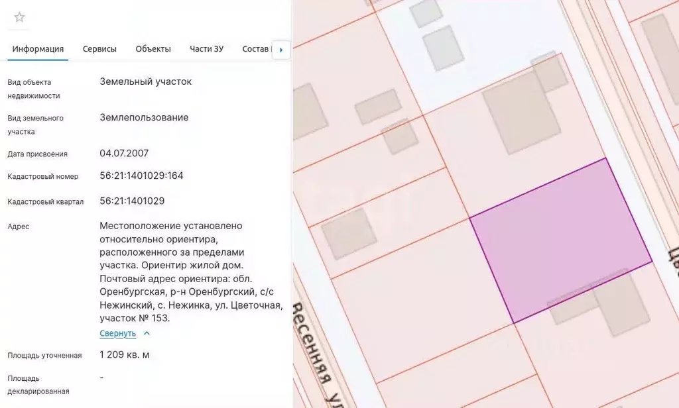
Task: Select the date value 04.07.2007
Action: pyautogui.click(x=124, y=153)
